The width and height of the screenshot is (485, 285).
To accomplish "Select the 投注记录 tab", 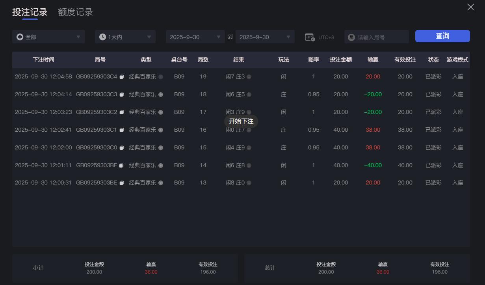I will pos(30,12).
